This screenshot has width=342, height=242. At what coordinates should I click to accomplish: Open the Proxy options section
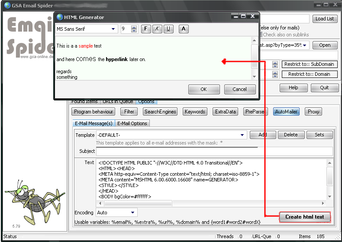click(x=313, y=112)
